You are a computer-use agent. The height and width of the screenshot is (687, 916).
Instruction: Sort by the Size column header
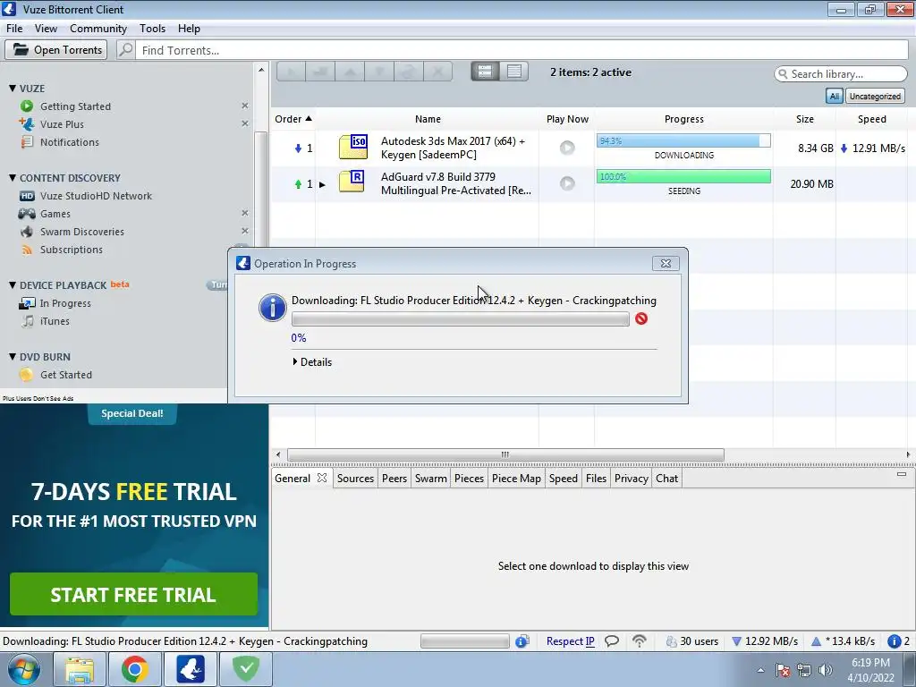(804, 119)
